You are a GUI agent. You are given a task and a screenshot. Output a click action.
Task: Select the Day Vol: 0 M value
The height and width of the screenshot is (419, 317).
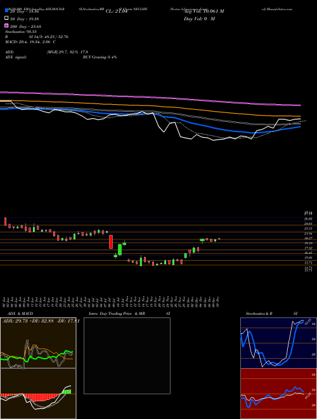click(199, 18)
